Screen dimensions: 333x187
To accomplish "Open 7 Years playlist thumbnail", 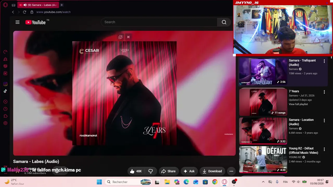I will point(263,102).
